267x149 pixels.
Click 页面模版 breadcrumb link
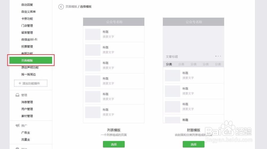(x=71, y=7)
